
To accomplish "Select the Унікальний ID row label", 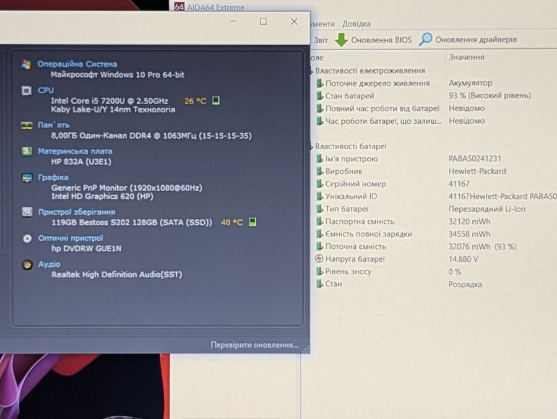I will point(351,197).
